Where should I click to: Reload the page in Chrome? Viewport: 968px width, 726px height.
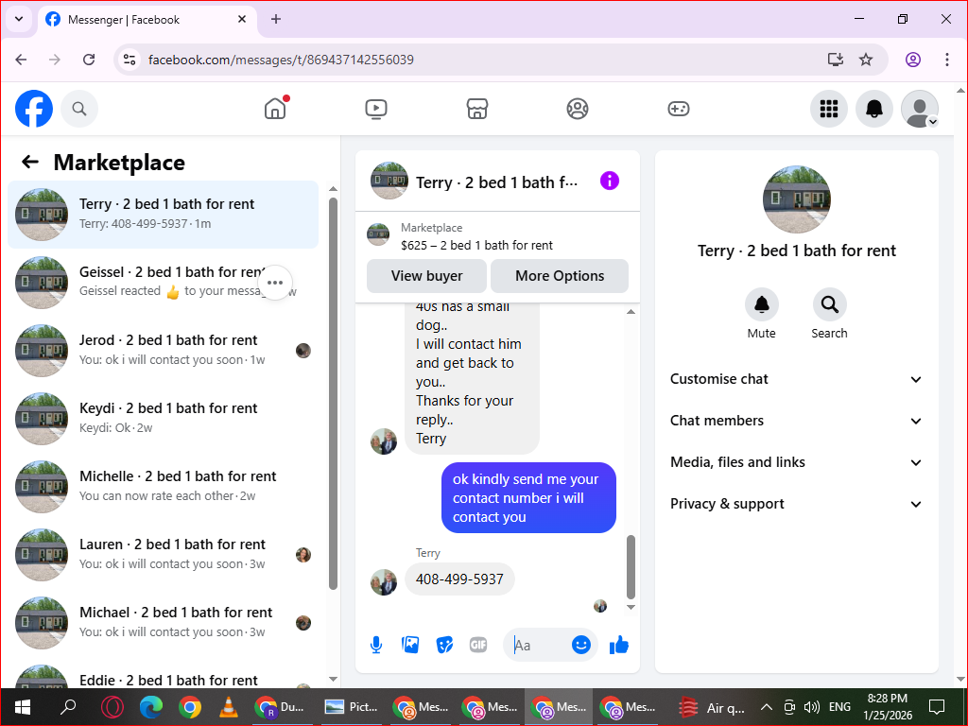89,60
